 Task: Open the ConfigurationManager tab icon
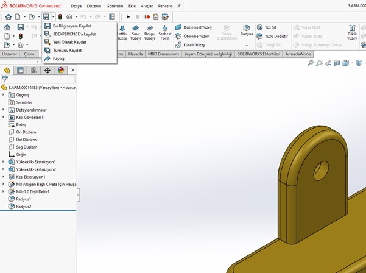click(x=33, y=70)
